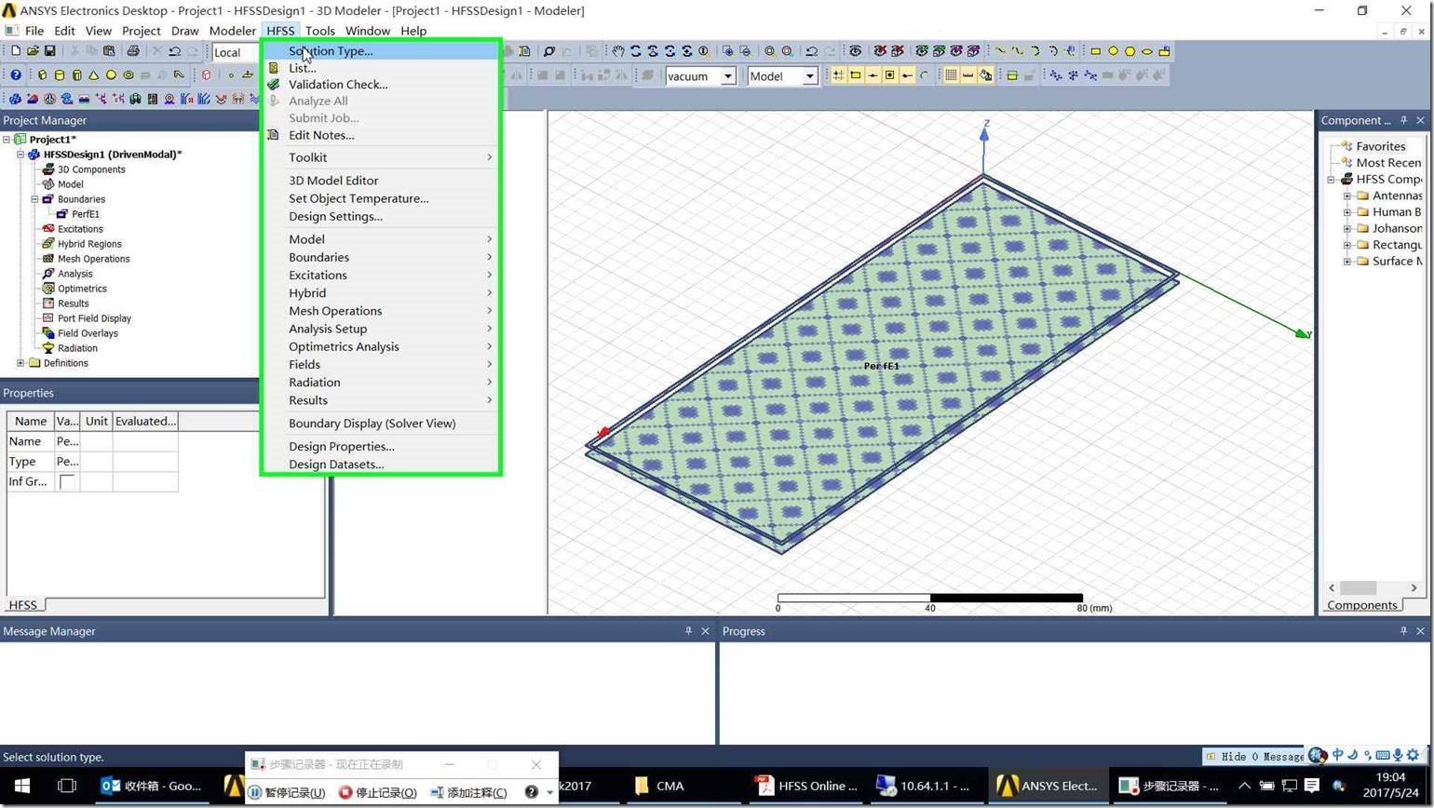
Task: Open Design Properties... in HFSS menu
Action: click(382, 446)
